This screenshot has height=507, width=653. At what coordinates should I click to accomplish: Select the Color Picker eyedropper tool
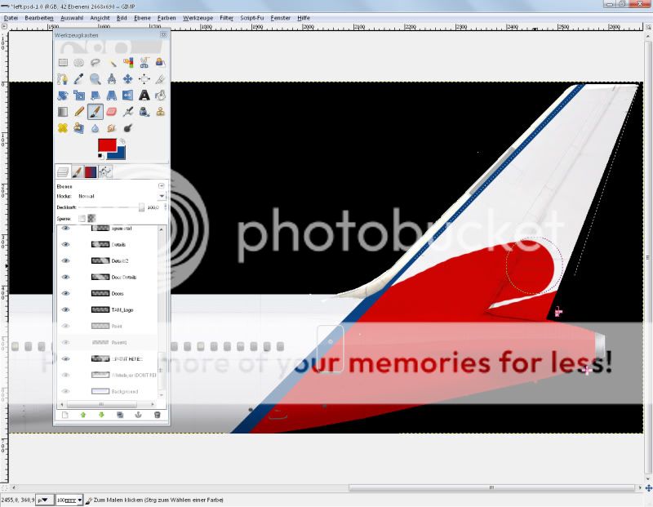point(79,79)
